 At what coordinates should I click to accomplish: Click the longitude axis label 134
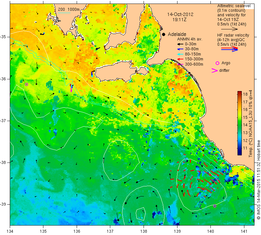[10, 231]
